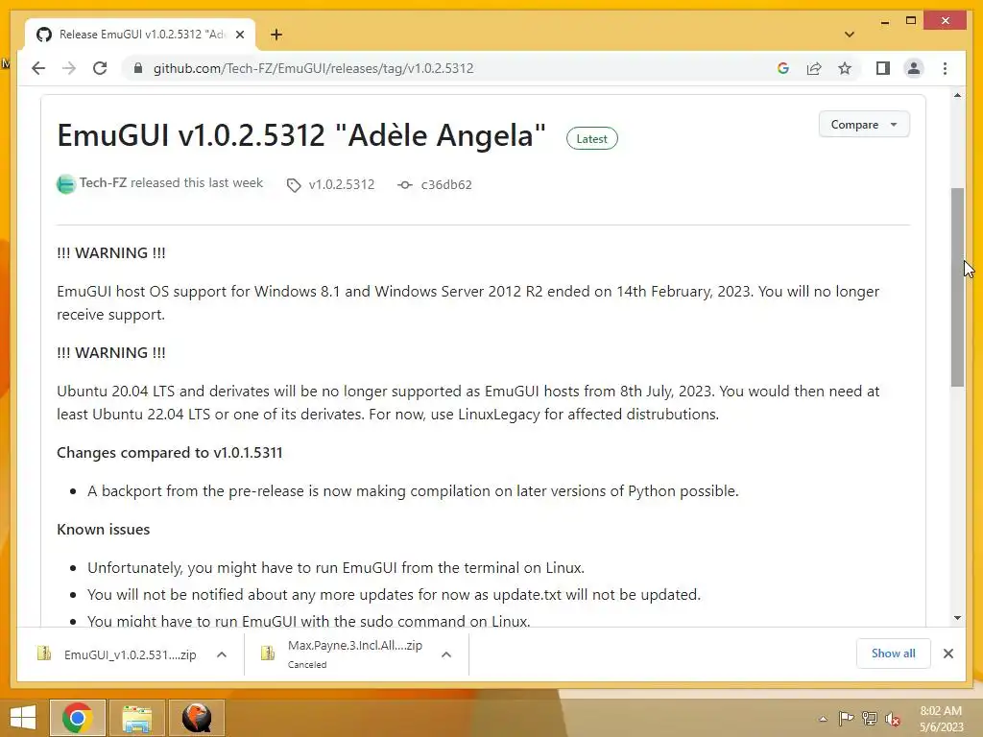
Task: Click the taskbar clock 8:02 AM
Action: (941, 711)
